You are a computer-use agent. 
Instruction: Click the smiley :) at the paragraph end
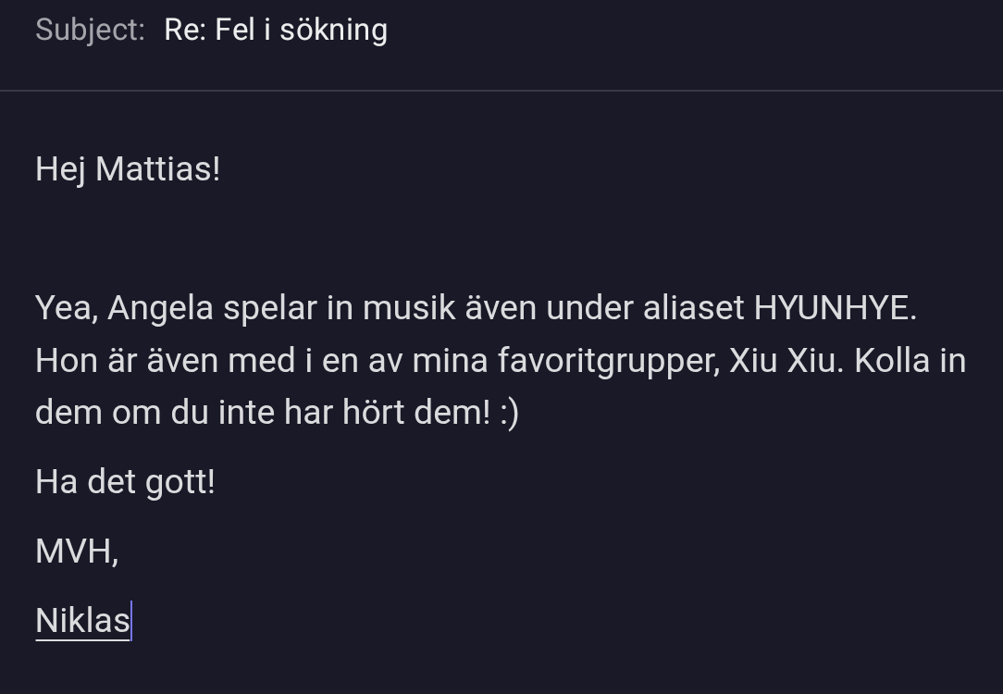point(509,412)
